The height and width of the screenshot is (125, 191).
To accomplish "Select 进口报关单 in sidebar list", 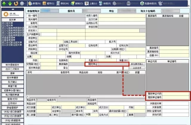I will point(7,23).
